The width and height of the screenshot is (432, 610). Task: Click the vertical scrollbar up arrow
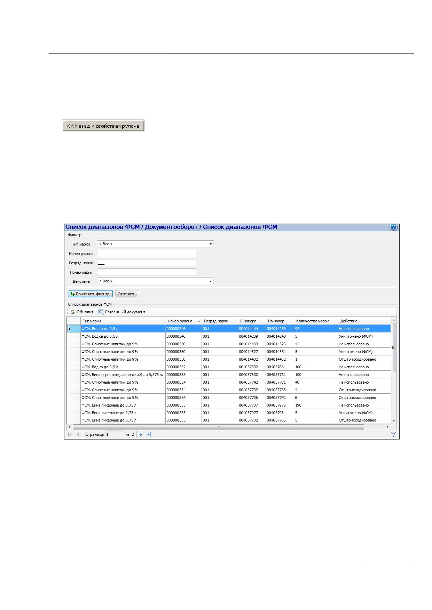click(x=394, y=320)
